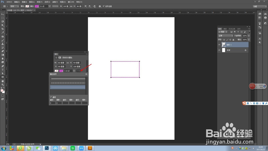Select the Hand tool
Screen dimensions: 268x151
3,81
